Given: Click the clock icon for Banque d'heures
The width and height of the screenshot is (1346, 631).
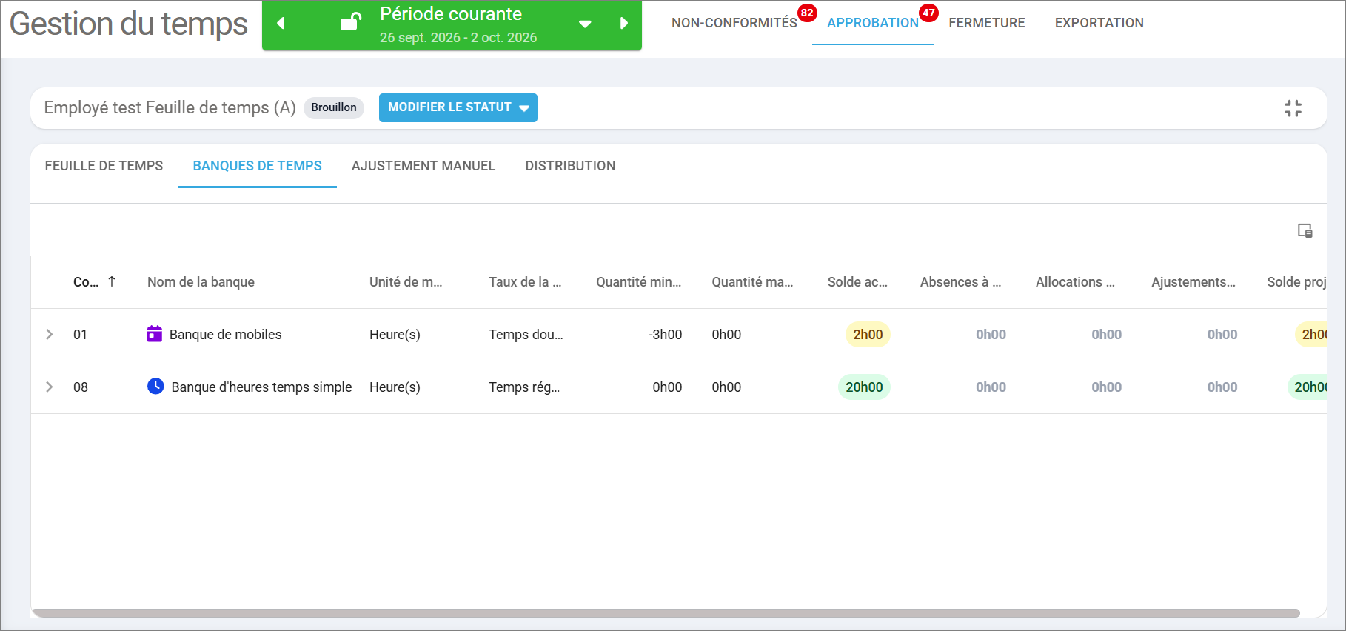Looking at the screenshot, I should coord(155,386).
